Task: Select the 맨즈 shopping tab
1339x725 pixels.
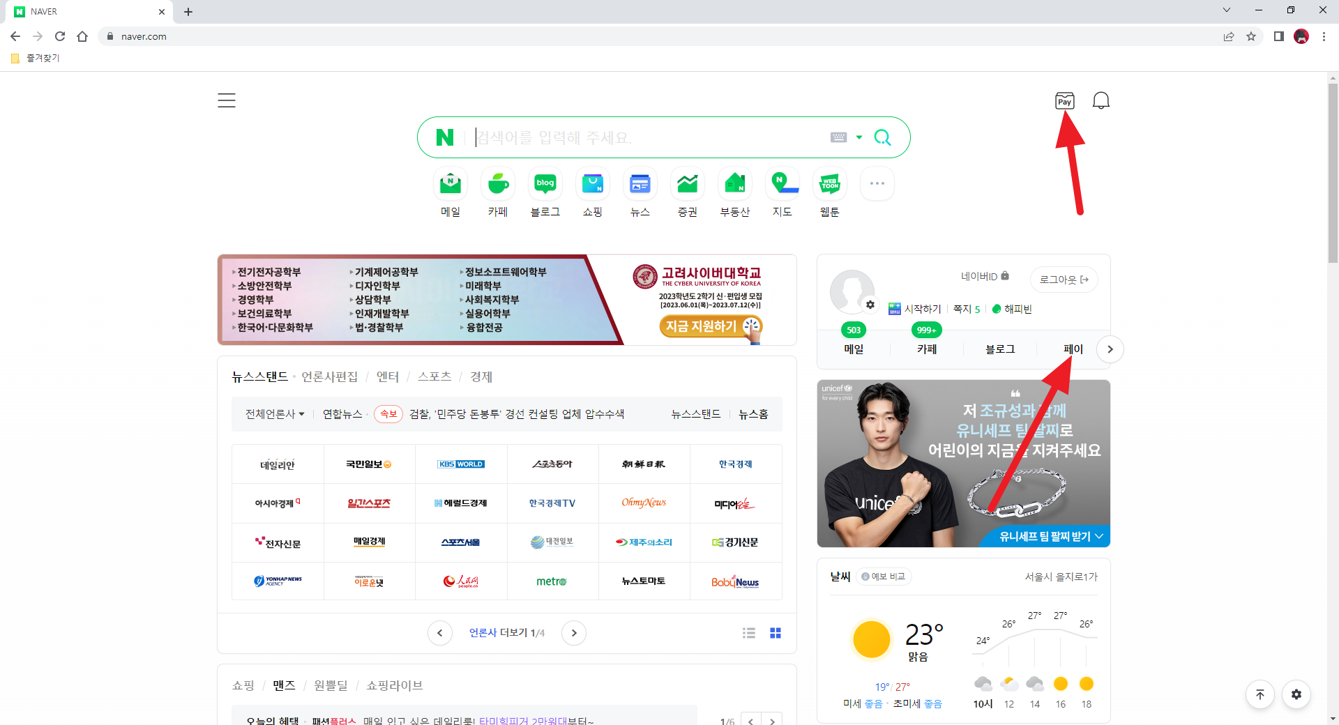Action: pyautogui.click(x=284, y=685)
